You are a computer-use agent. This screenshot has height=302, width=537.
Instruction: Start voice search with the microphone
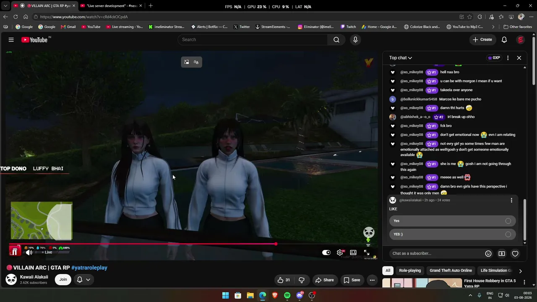coord(355,39)
